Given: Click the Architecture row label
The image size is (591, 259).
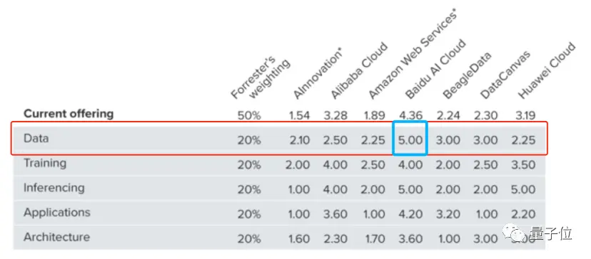Looking at the screenshot, I should point(57,237).
